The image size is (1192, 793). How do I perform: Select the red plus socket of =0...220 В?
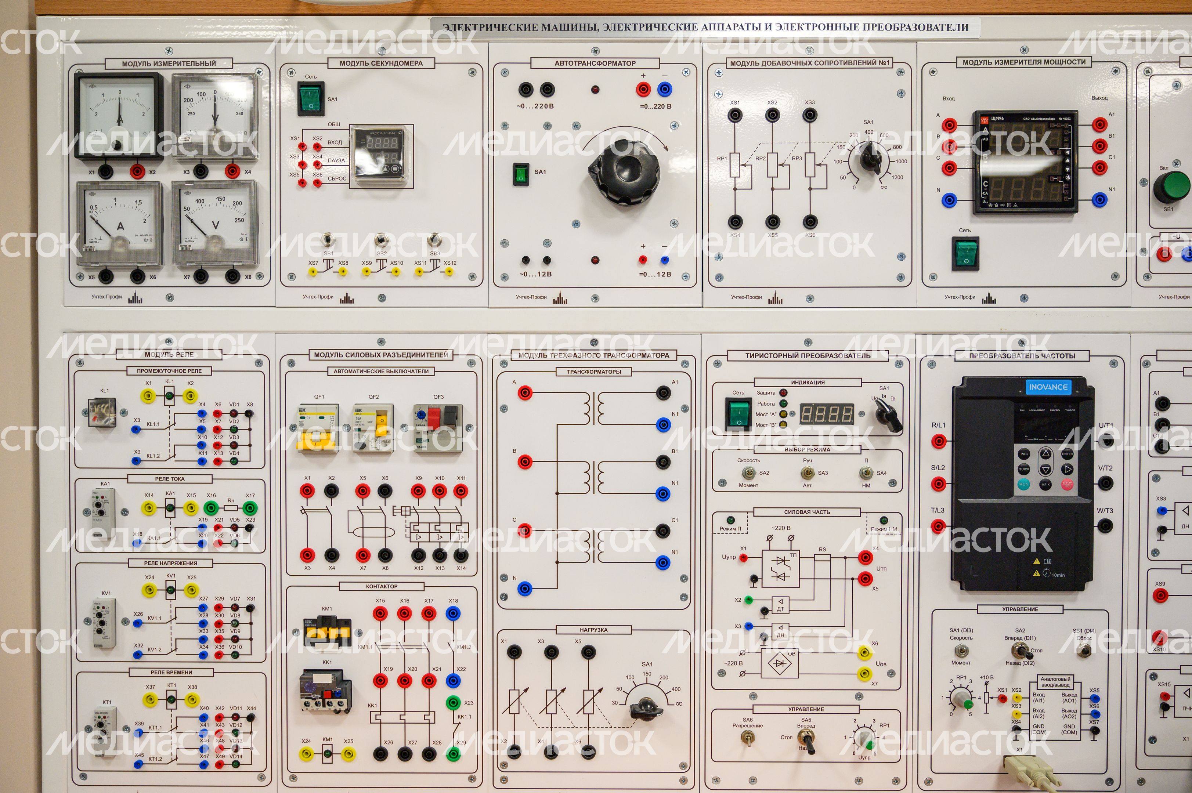(643, 90)
